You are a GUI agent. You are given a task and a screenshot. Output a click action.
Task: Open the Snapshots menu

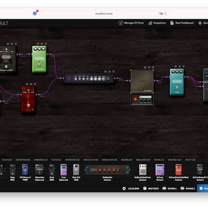(x=157, y=23)
